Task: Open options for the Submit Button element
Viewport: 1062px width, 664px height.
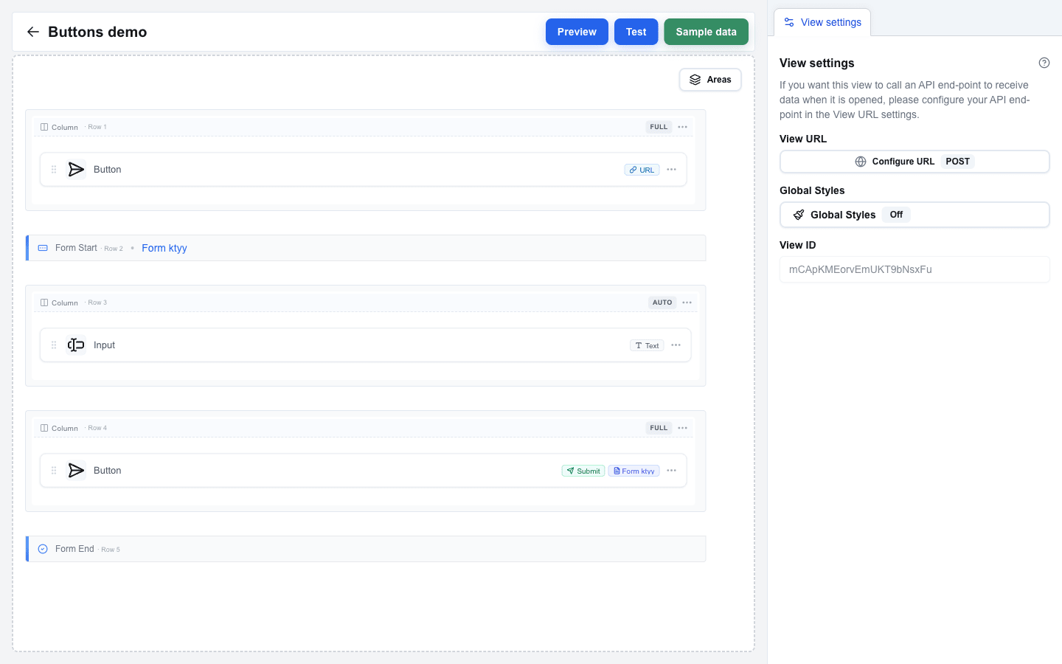Action: coord(672,471)
